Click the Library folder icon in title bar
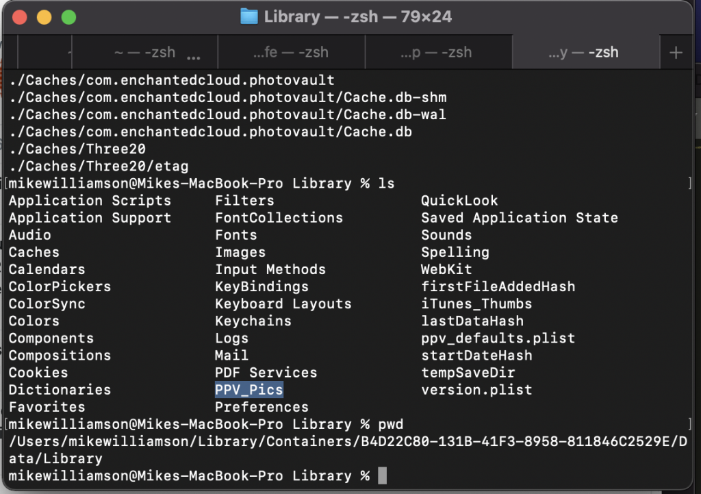 [x=250, y=17]
